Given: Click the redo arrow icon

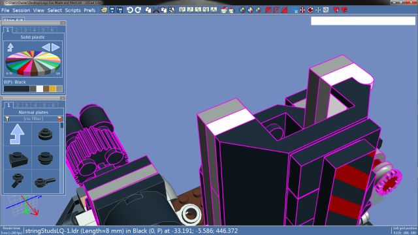Looking at the screenshot, I should coord(138,10).
